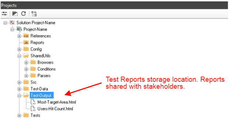The image size is (229, 137).
Task: Collapse the Test-Output folder
Action: 19,96
